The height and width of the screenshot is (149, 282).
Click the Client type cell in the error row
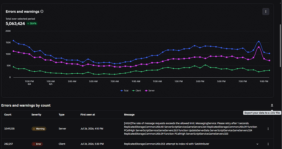coord(62,144)
